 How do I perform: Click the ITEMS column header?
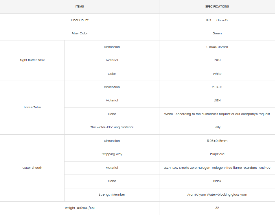click(80, 6)
